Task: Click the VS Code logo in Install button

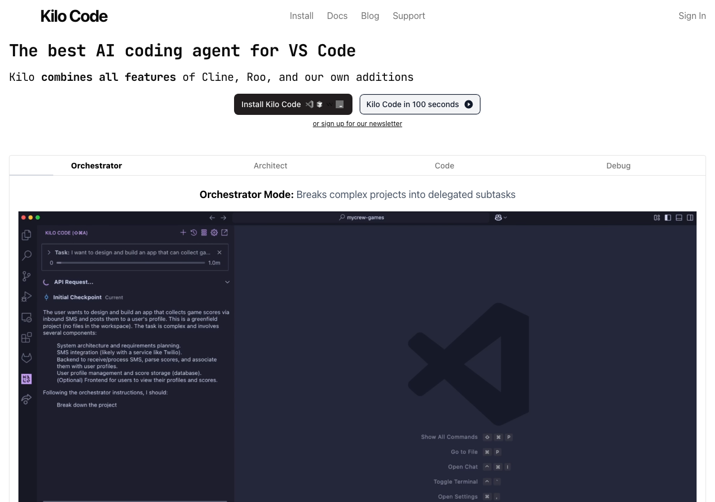Action: (x=309, y=104)
